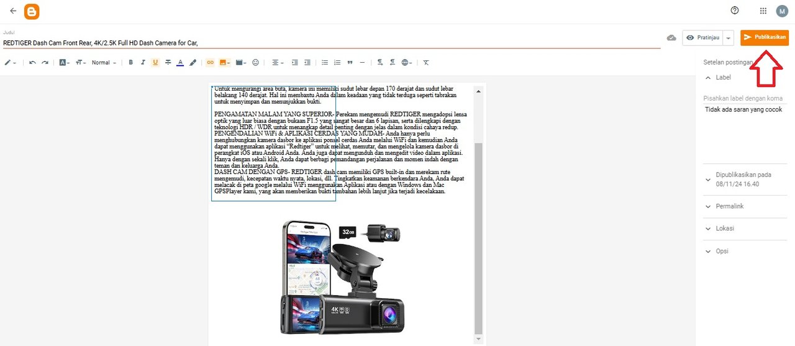Increase the indent
The height and width of the screenshot is (346, 795).
(x=294, y=63)
